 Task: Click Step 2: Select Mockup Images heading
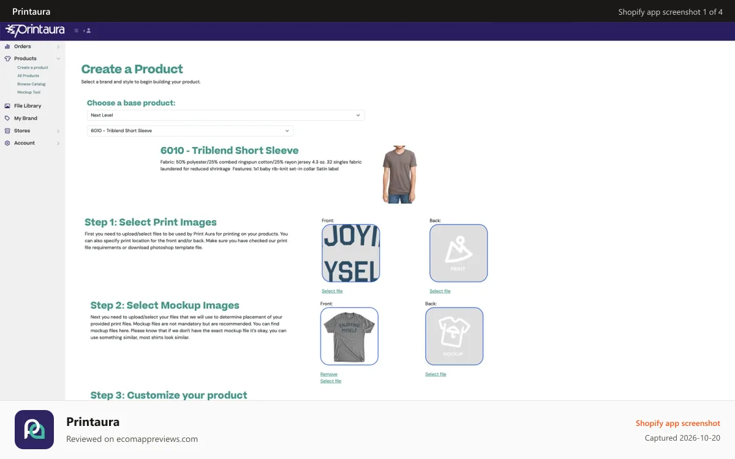tap(165, 305)
